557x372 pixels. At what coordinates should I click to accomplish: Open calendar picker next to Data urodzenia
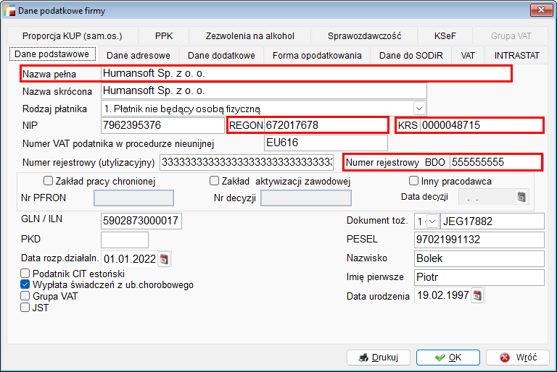(477, 295)
